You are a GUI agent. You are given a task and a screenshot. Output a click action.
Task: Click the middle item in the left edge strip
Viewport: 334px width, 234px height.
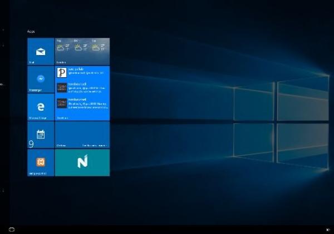pyautogui.click(x=2, y=84)
